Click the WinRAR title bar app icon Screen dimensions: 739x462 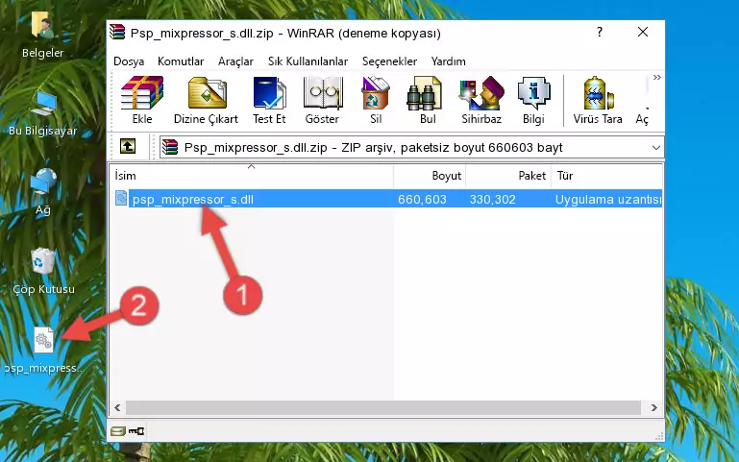[x=117, y=33]
